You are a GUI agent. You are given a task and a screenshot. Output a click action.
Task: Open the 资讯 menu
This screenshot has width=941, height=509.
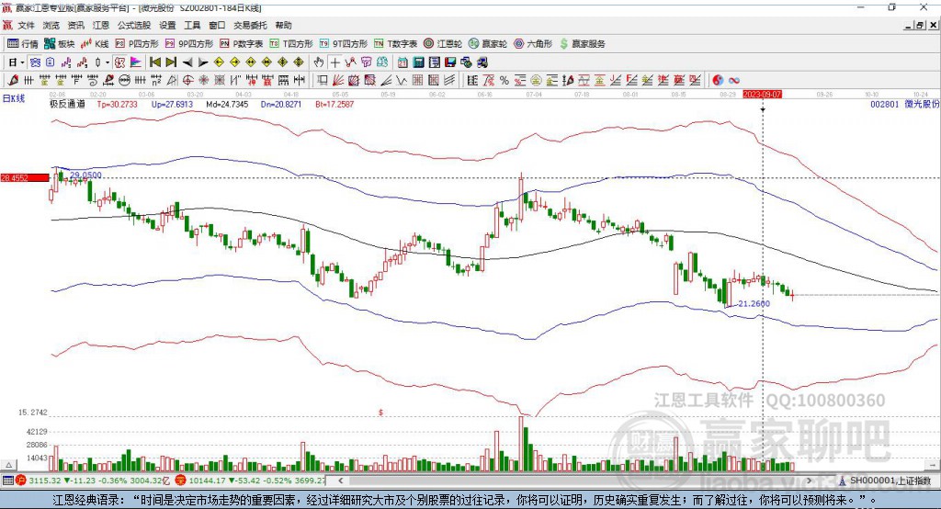[75, 25]
